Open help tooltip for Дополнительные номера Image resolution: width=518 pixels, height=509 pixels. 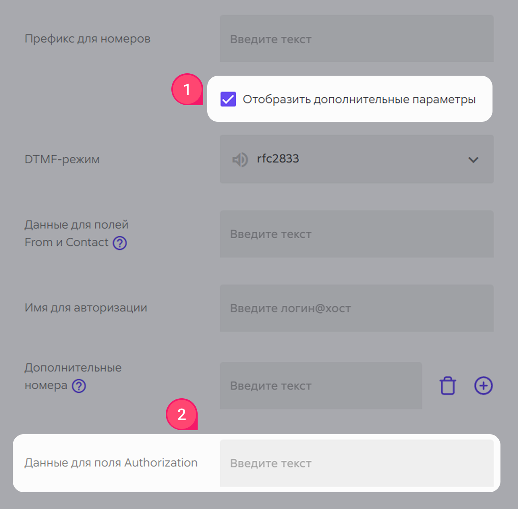79,386
